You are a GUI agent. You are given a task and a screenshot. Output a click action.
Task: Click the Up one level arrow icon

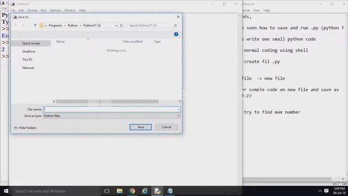click(35, 26)
